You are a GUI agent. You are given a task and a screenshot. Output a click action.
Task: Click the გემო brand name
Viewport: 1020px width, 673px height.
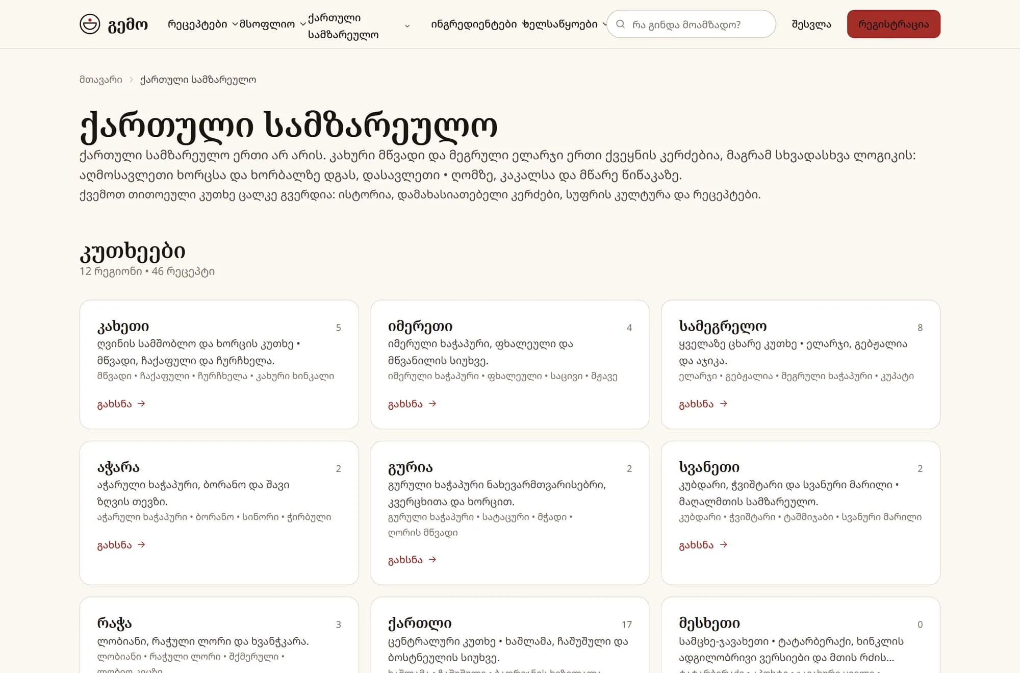click(x=128, y=24)
